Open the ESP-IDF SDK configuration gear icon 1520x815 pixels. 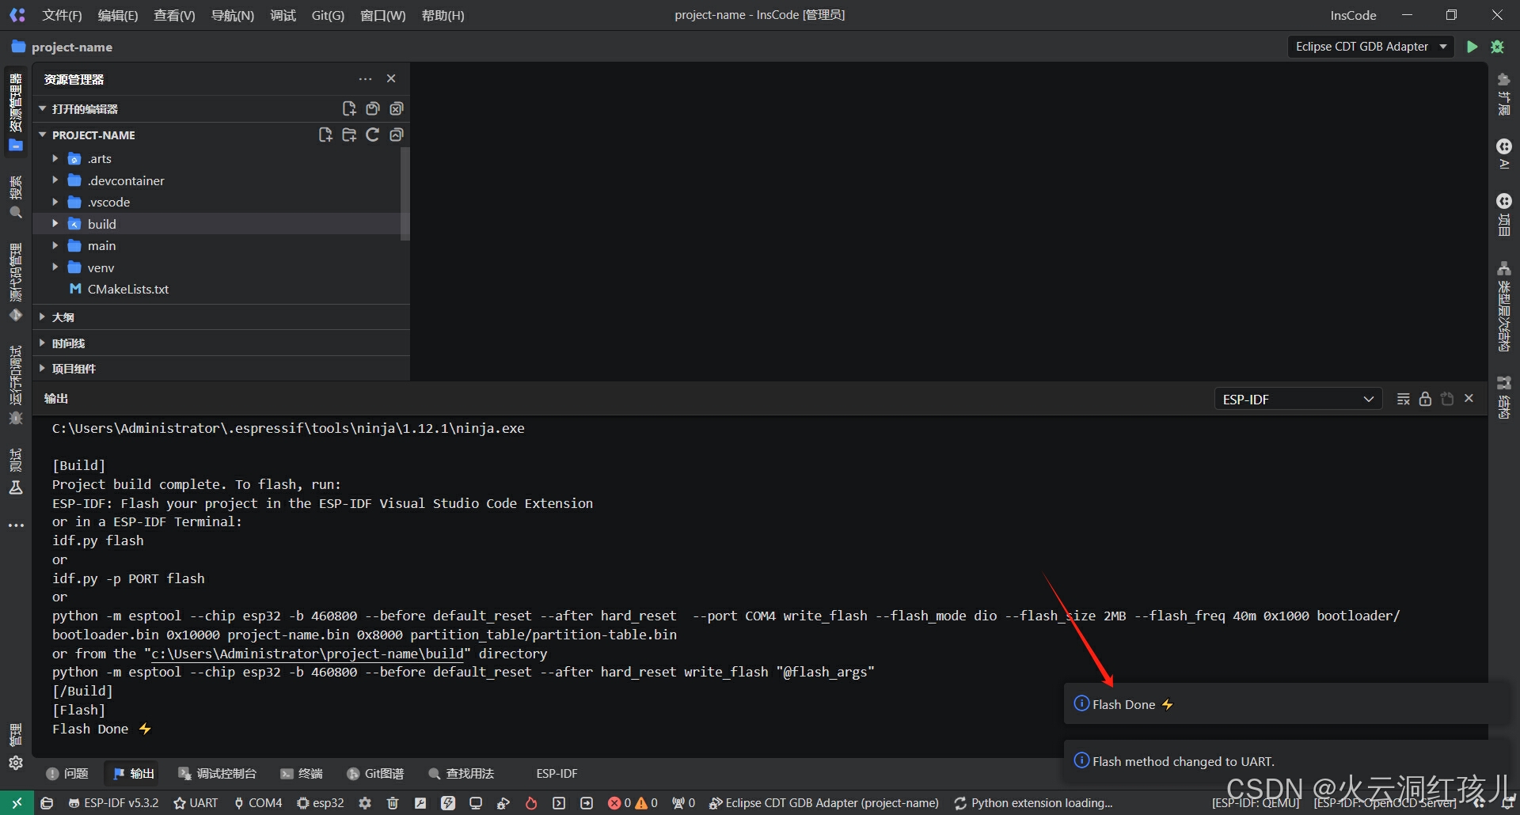tap(365, 802)
